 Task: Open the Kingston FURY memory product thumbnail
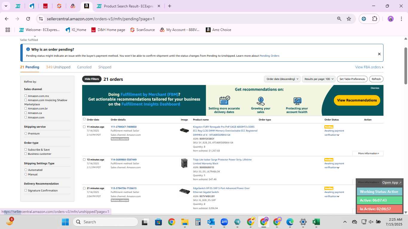coord(184,130)
